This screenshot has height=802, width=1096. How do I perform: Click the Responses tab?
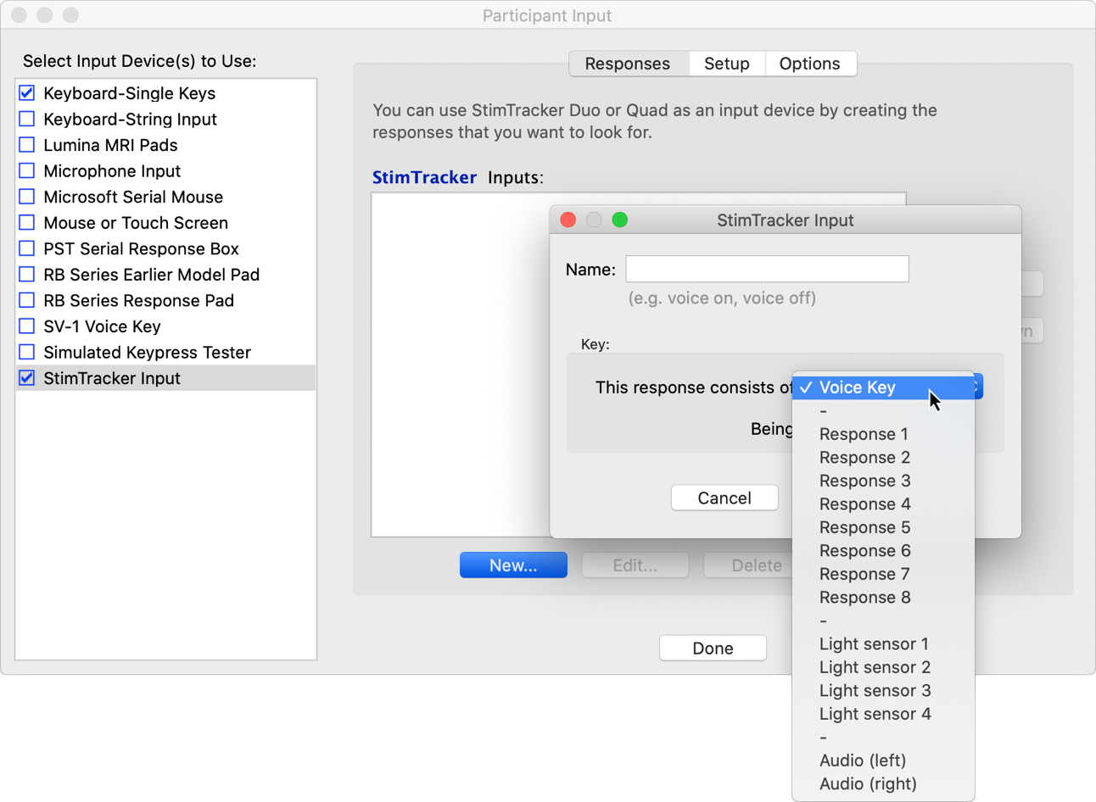(627, 64)
